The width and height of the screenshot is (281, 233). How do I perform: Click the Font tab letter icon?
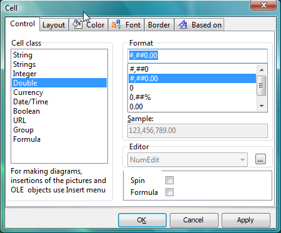pos(116,24)
